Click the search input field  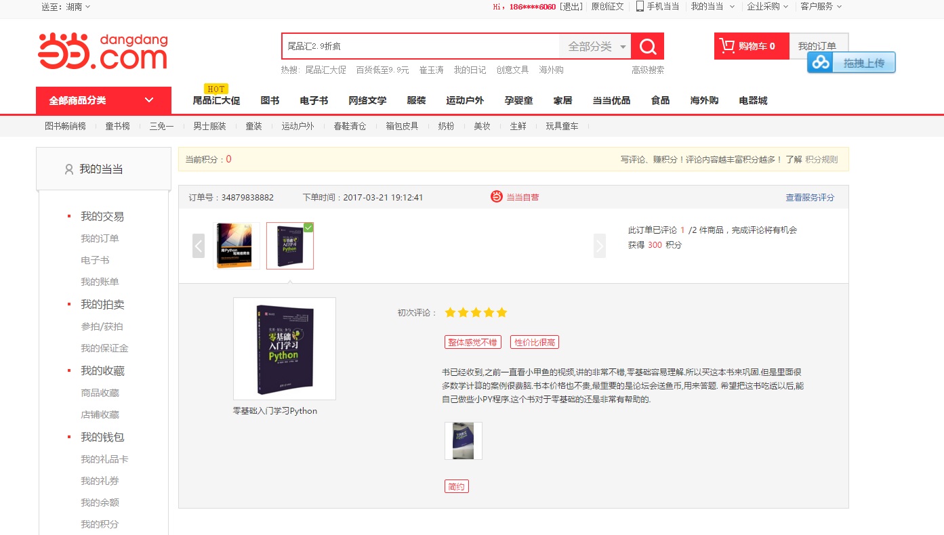click(421, 46)
